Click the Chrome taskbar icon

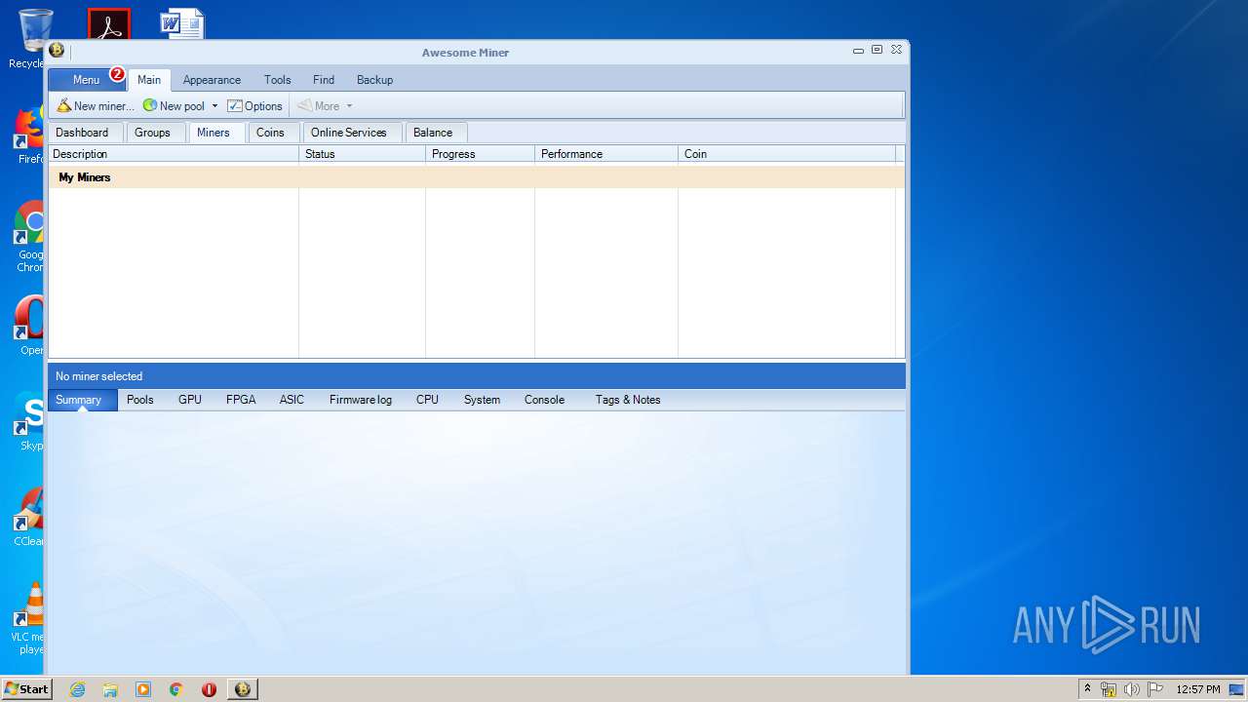(176, 689)
